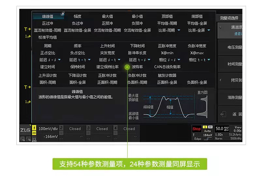The image size is (261, 176).
Task: Click the coupling icon under channel 4
Action: pyautogui.click(x=115, y=133)
